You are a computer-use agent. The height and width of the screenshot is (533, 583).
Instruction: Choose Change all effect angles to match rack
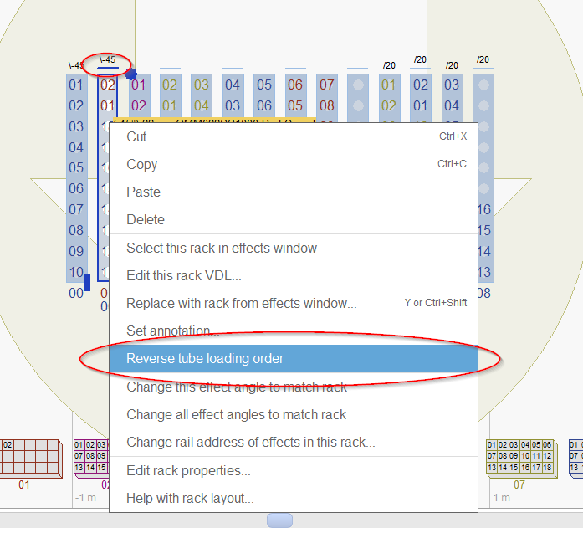point(236,415)
